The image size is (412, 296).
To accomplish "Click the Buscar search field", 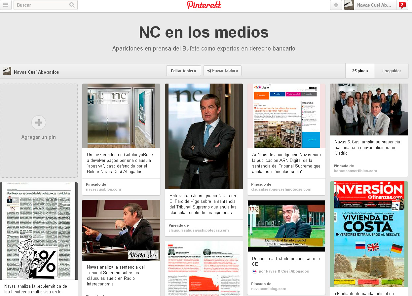I will [46, 5].
